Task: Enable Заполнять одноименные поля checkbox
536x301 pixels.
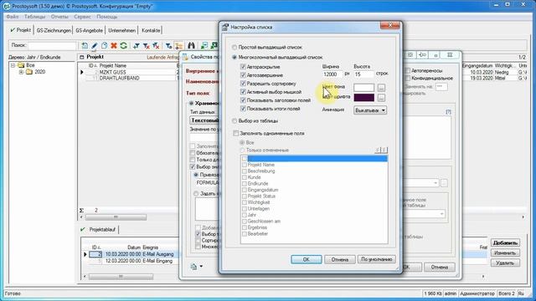Action: click(x=236, y=133)
